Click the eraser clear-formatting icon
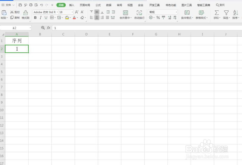This screenshot has height=165, width=242. click(82, 18)
